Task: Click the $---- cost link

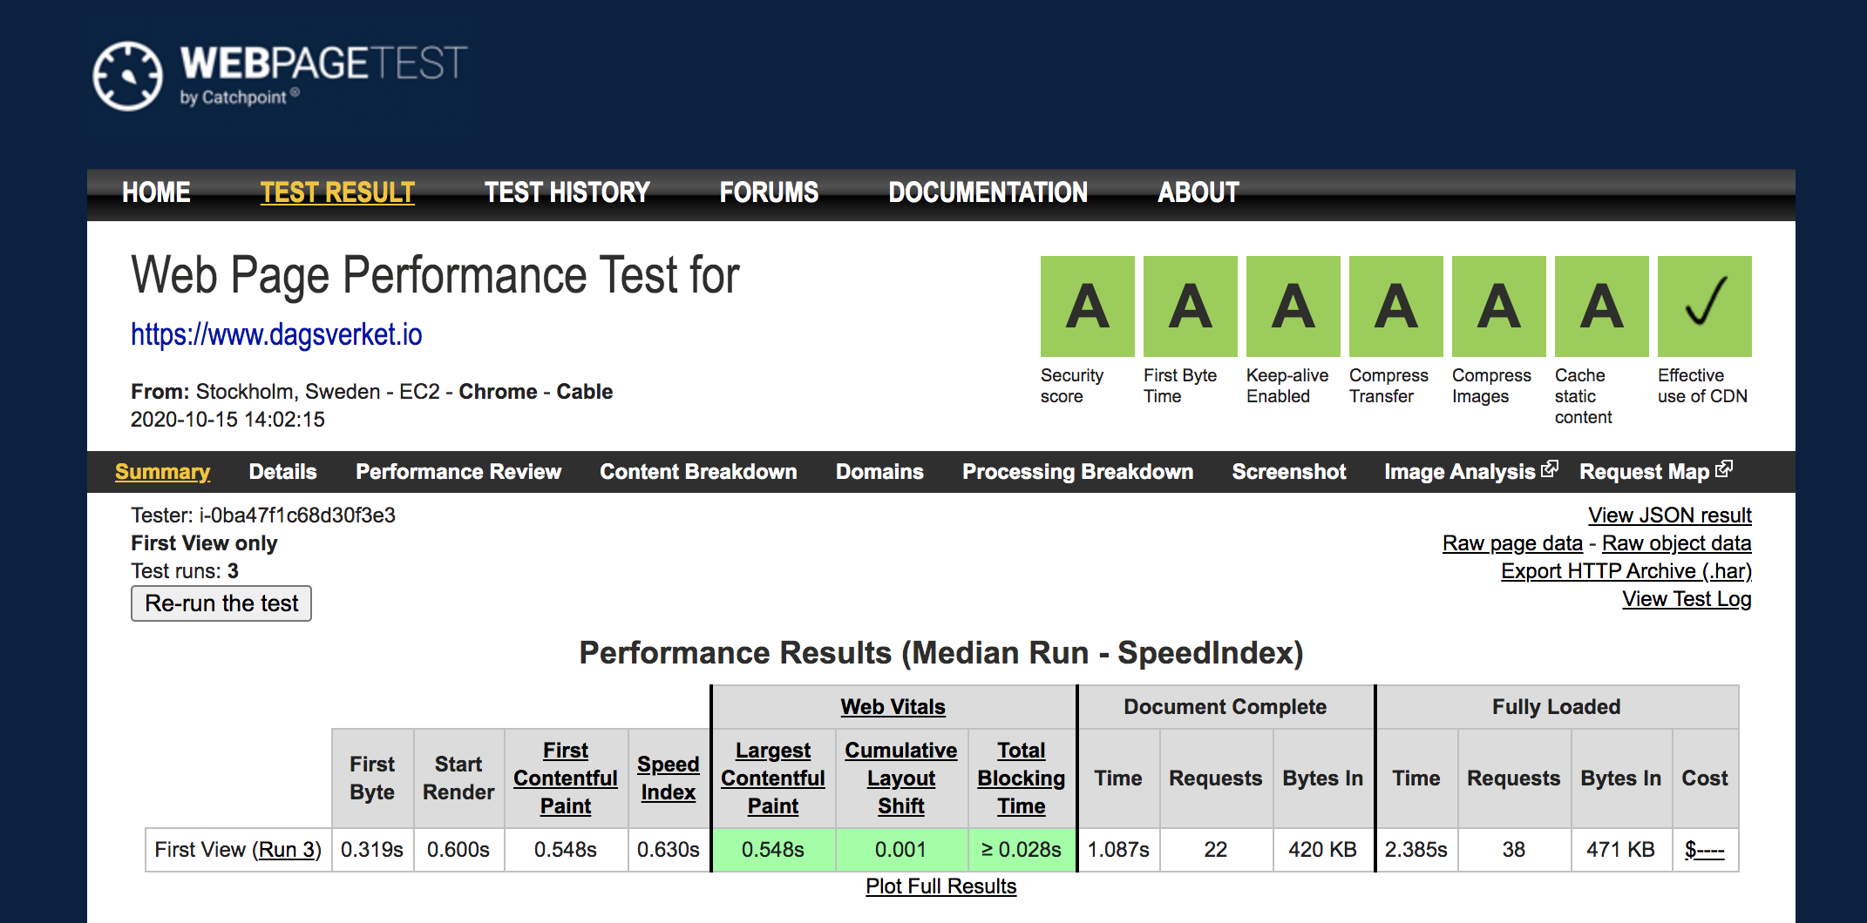Action: [1705, 850]
